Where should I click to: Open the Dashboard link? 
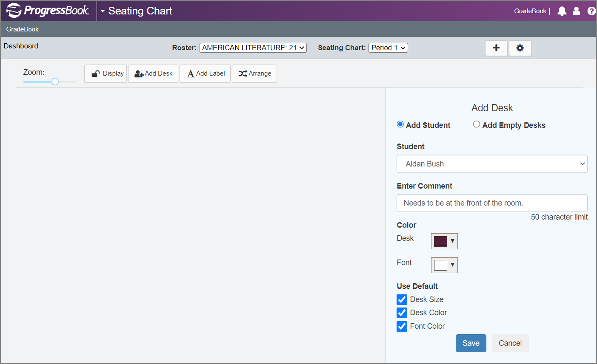[21, 46]
